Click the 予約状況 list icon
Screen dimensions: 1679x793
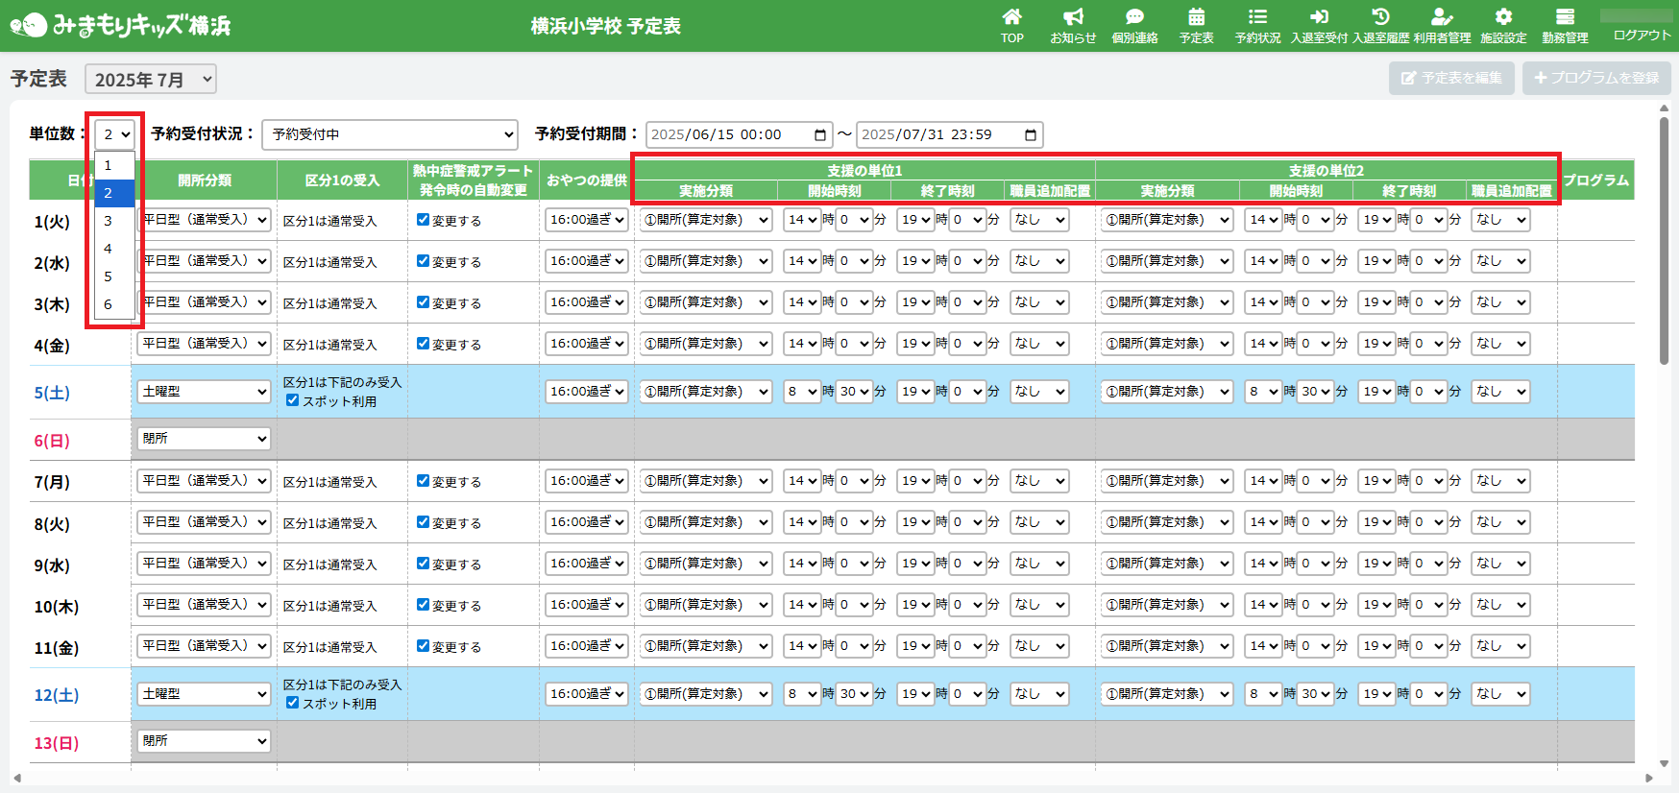(x=1257, y=17)
